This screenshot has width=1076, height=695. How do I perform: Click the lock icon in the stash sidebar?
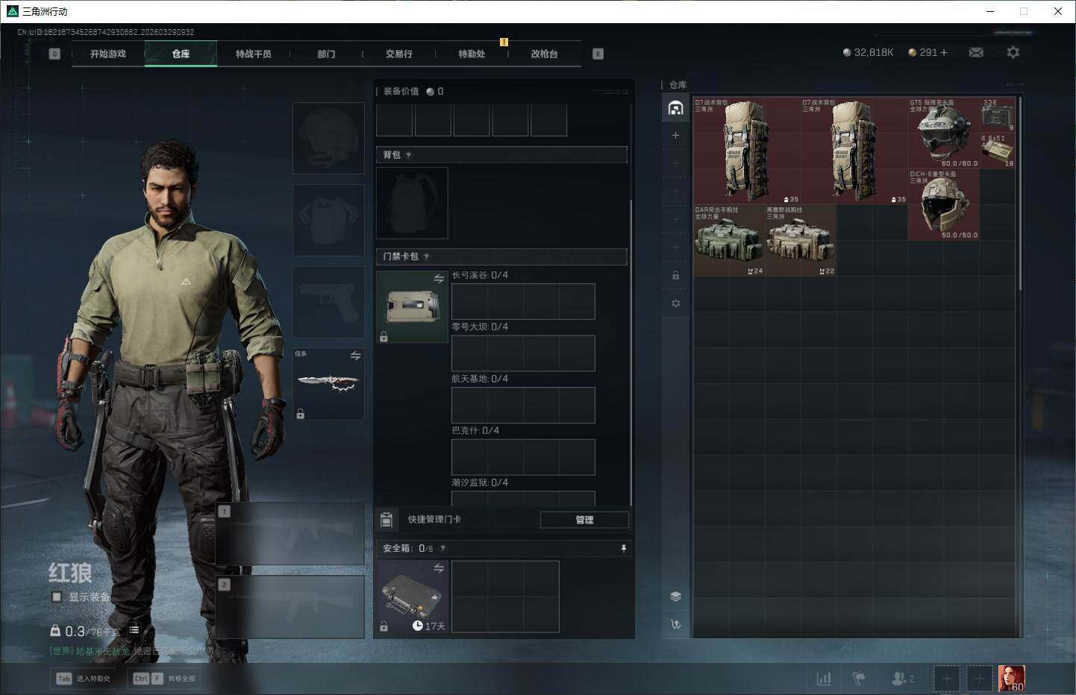tap(675, 275)
